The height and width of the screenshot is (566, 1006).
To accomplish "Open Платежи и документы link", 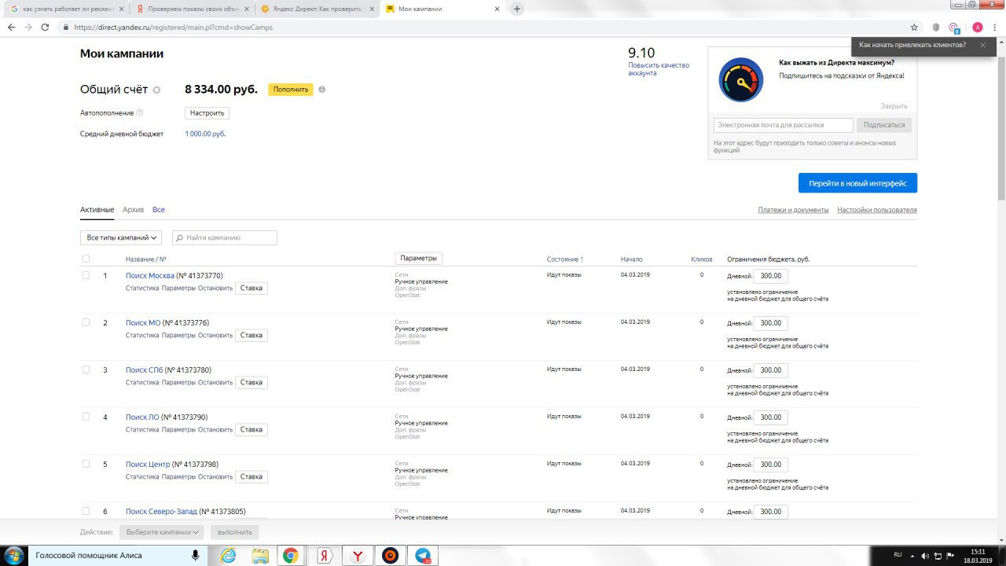I will pyautogui.click(x=793, y=210).
